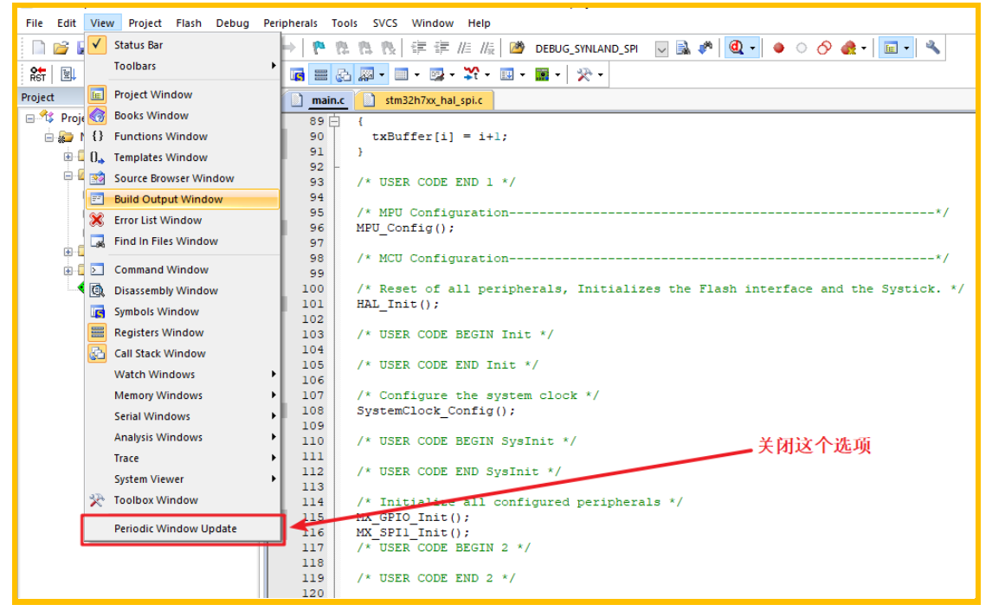Expand the Memory Windows submenu entry
The image size is (992, 611).
(183, 395)
